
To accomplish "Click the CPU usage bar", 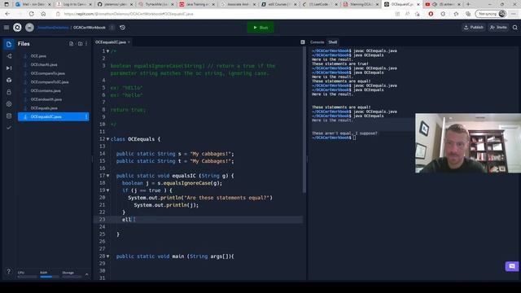I will point(27,277).
